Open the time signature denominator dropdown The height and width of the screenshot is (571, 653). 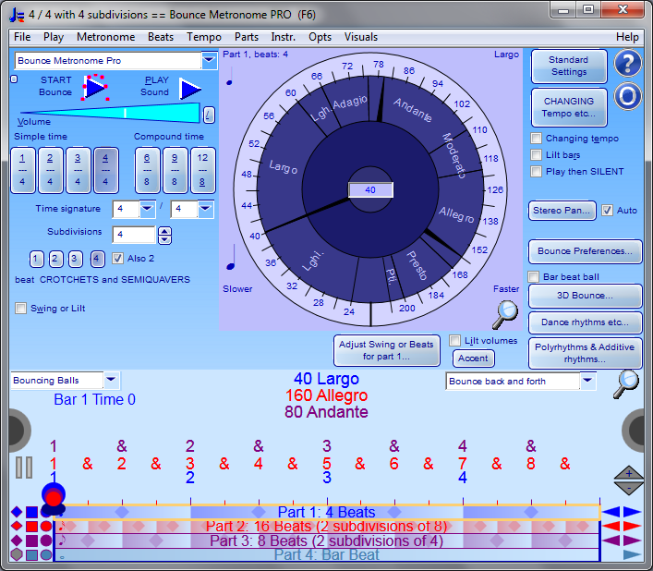[205, 209]
